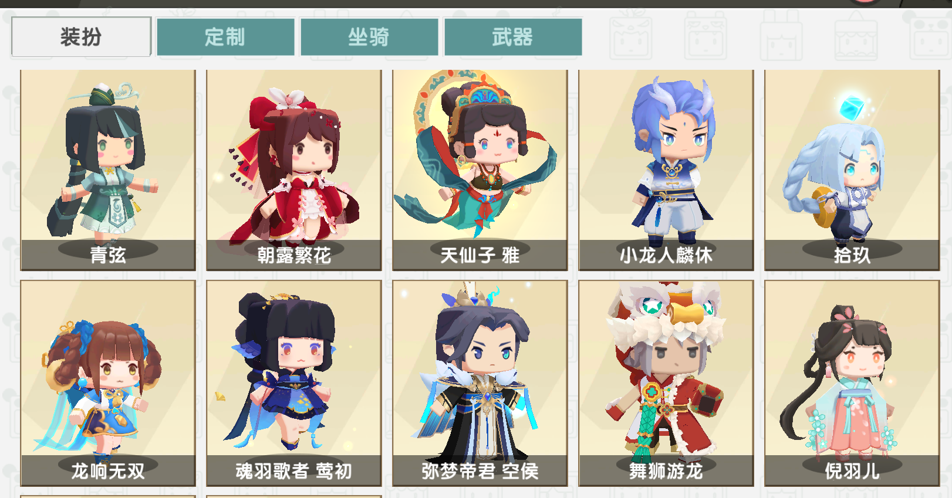Screen dimensions: 952x498
Task: Select the 坐骑 tab
Action: tap(369, 37)
